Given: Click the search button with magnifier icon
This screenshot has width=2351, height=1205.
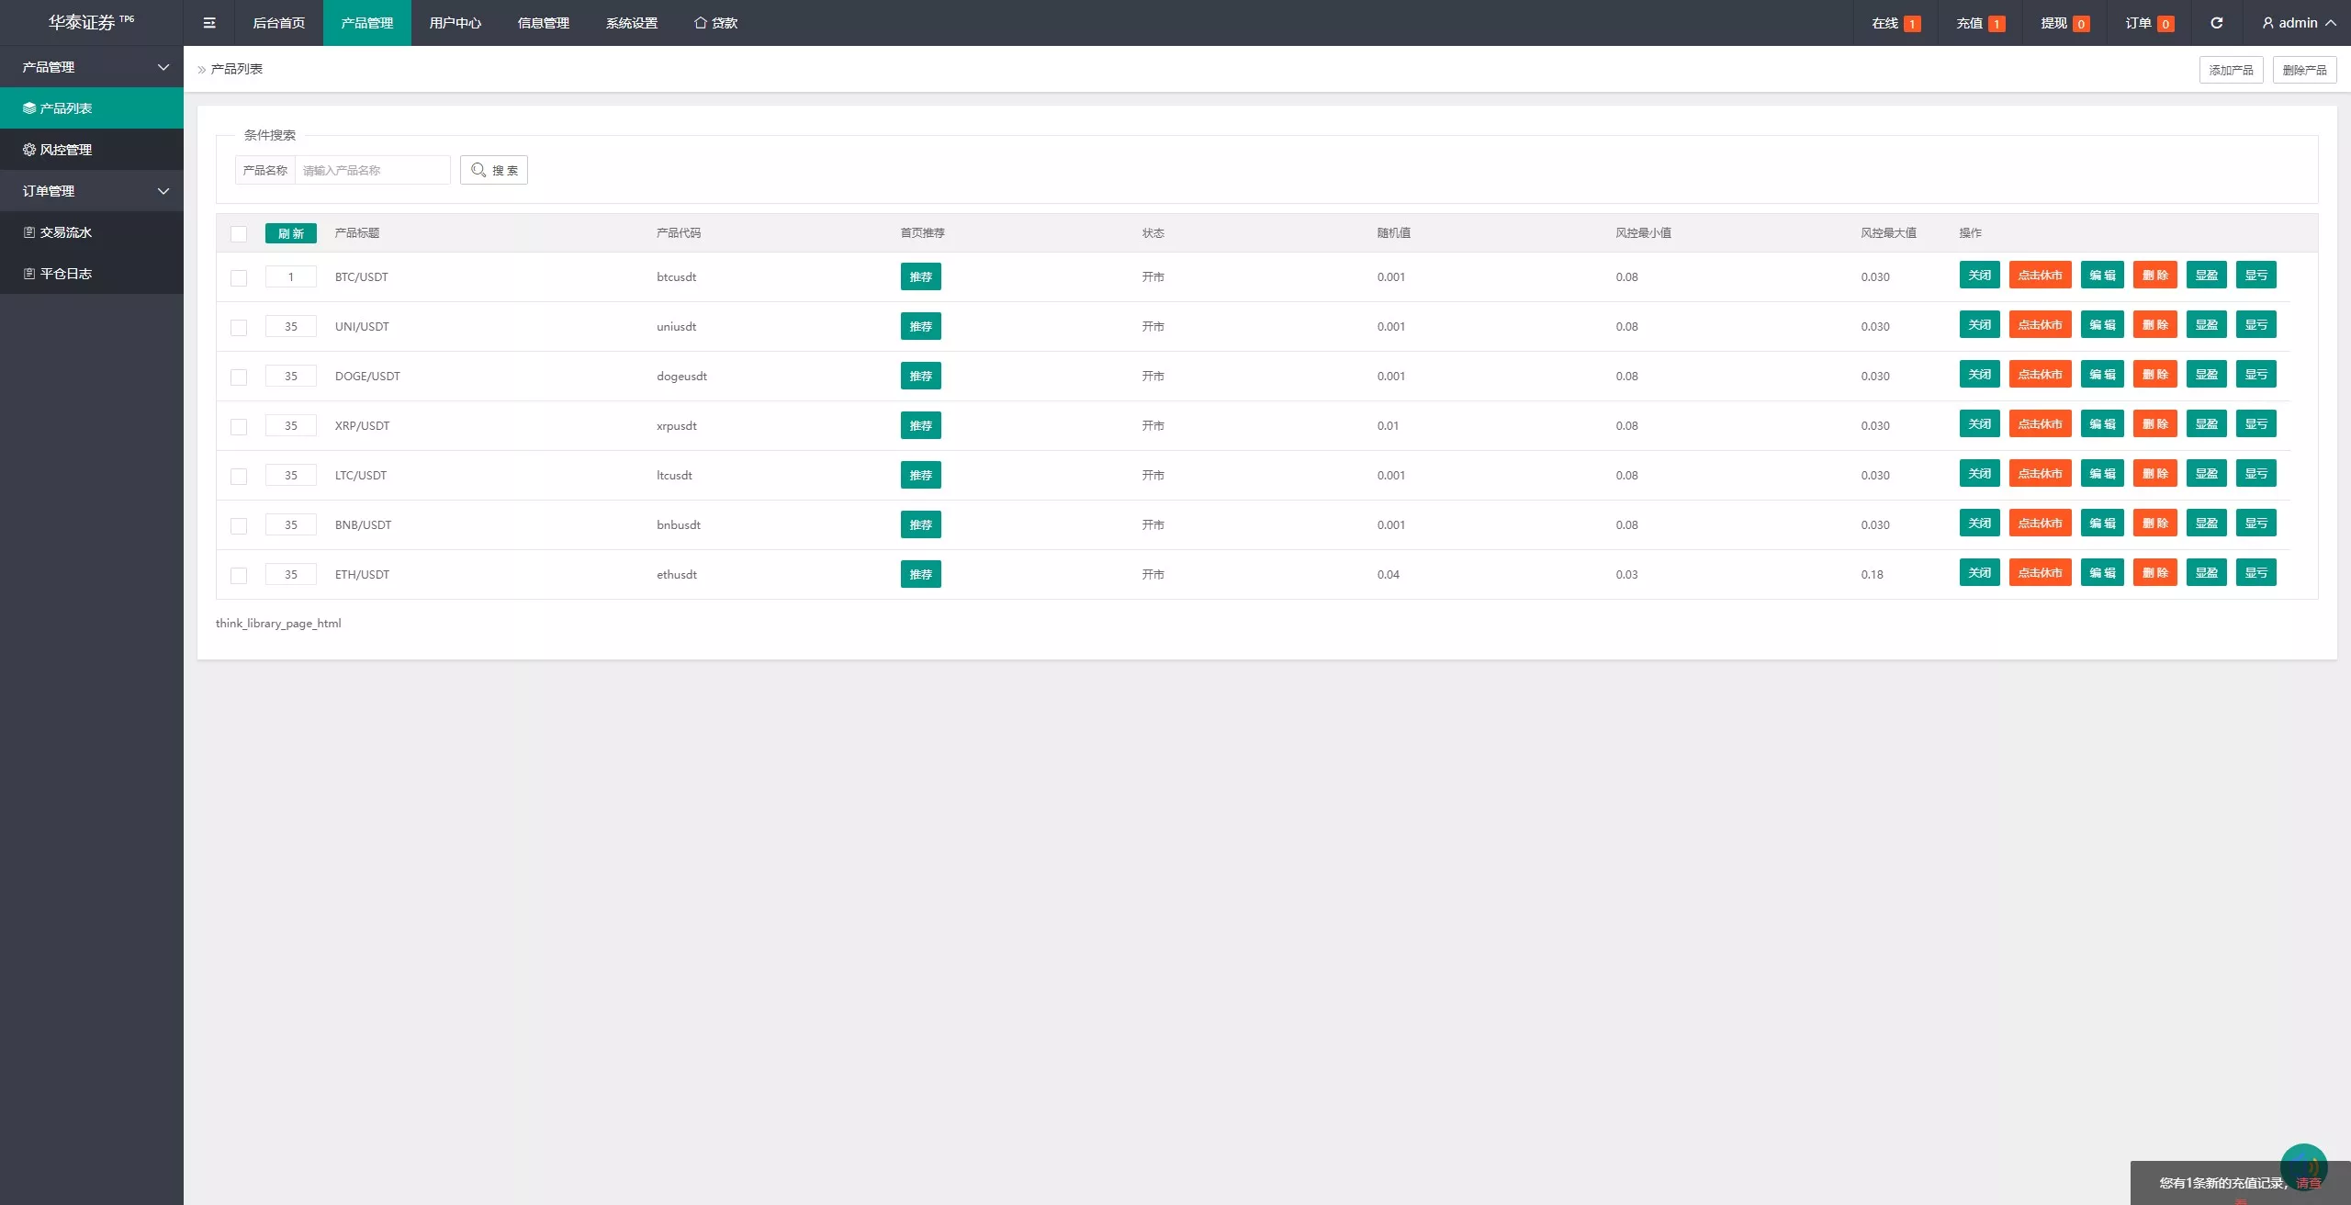Looking at the screenshot, I should pyautogui.click(x=494, y=170).
